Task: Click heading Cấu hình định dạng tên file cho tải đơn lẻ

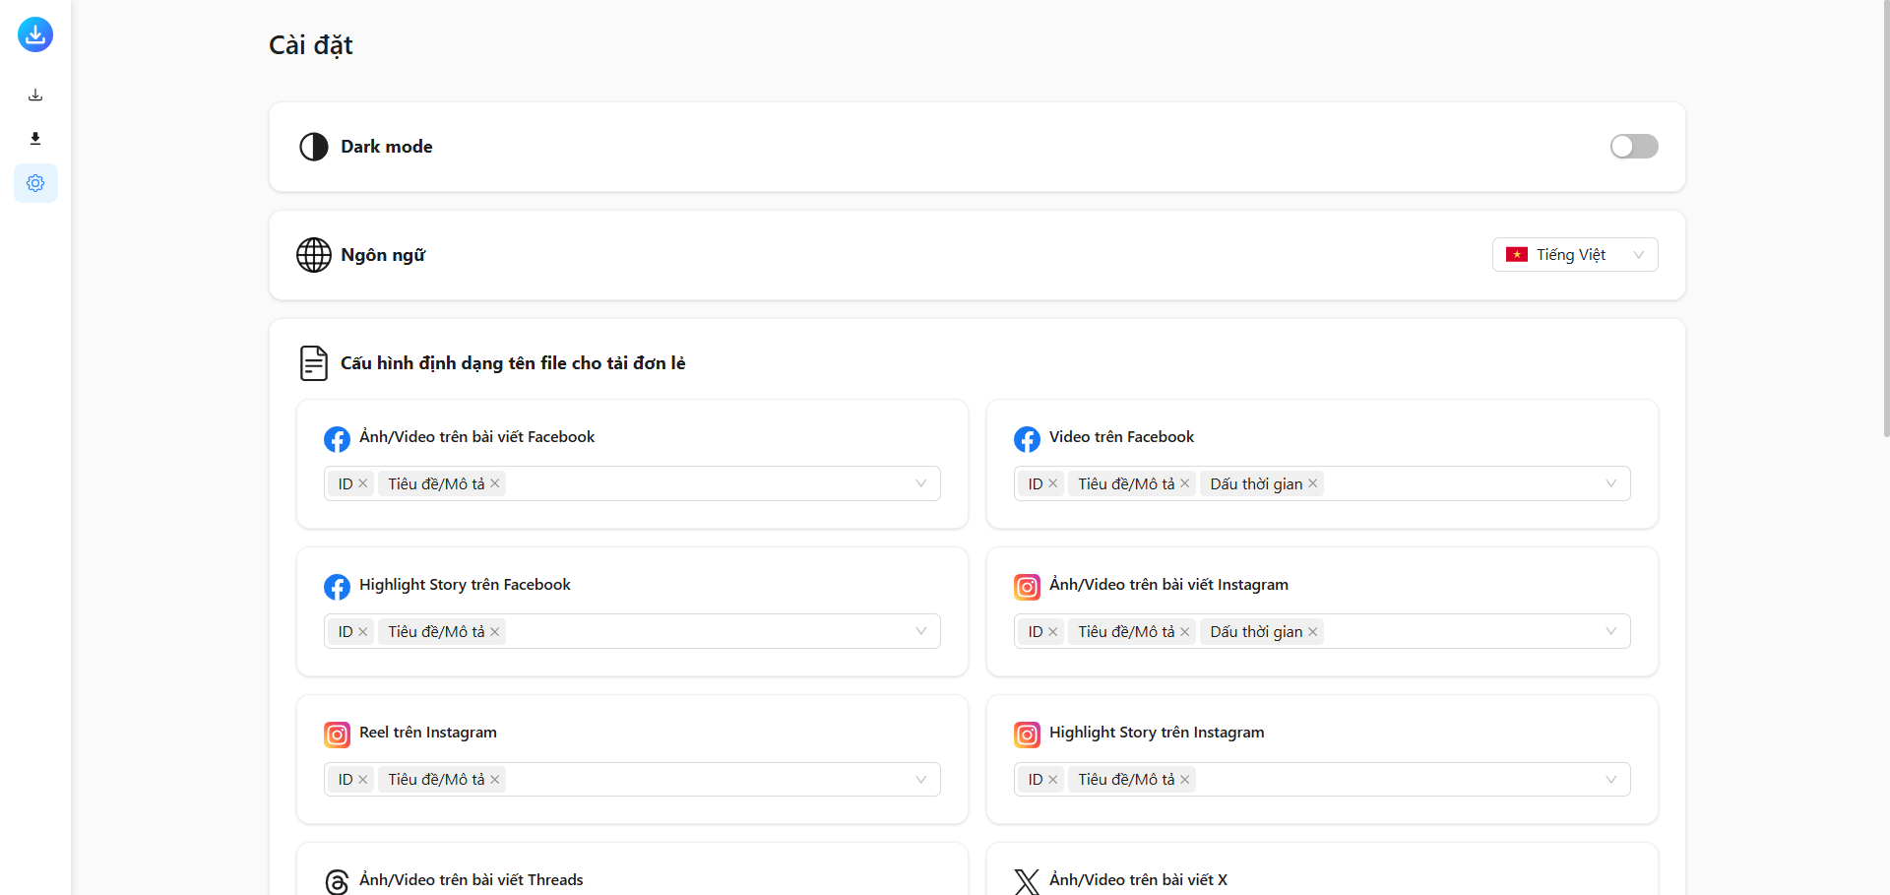Action: pyautogui.click(x=513, y=363)
